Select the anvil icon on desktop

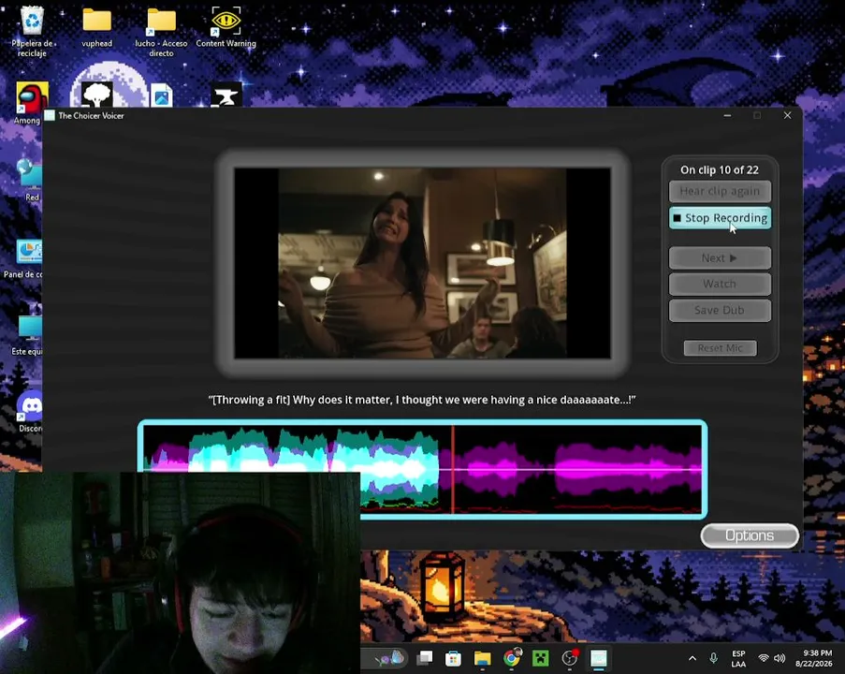point(226,96)
